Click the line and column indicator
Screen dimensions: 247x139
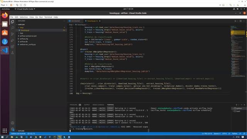point(207,134)
